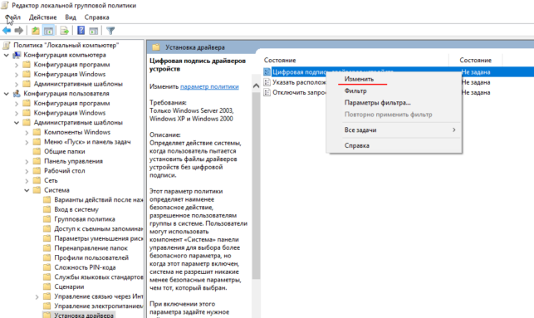Image resolution: width=534 pixels, height=318 pixels.
Task: Select Параметры фильтра... context menu entry
Action: pos(377,102)
